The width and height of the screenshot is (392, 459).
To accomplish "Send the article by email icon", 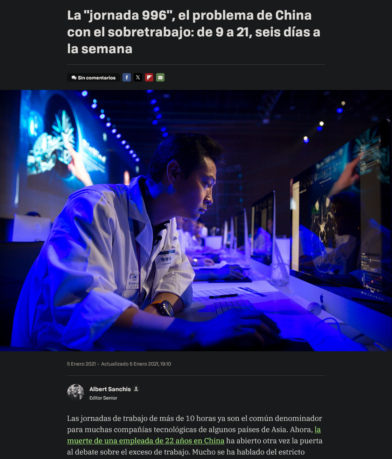I will click(x=160, y=77).
